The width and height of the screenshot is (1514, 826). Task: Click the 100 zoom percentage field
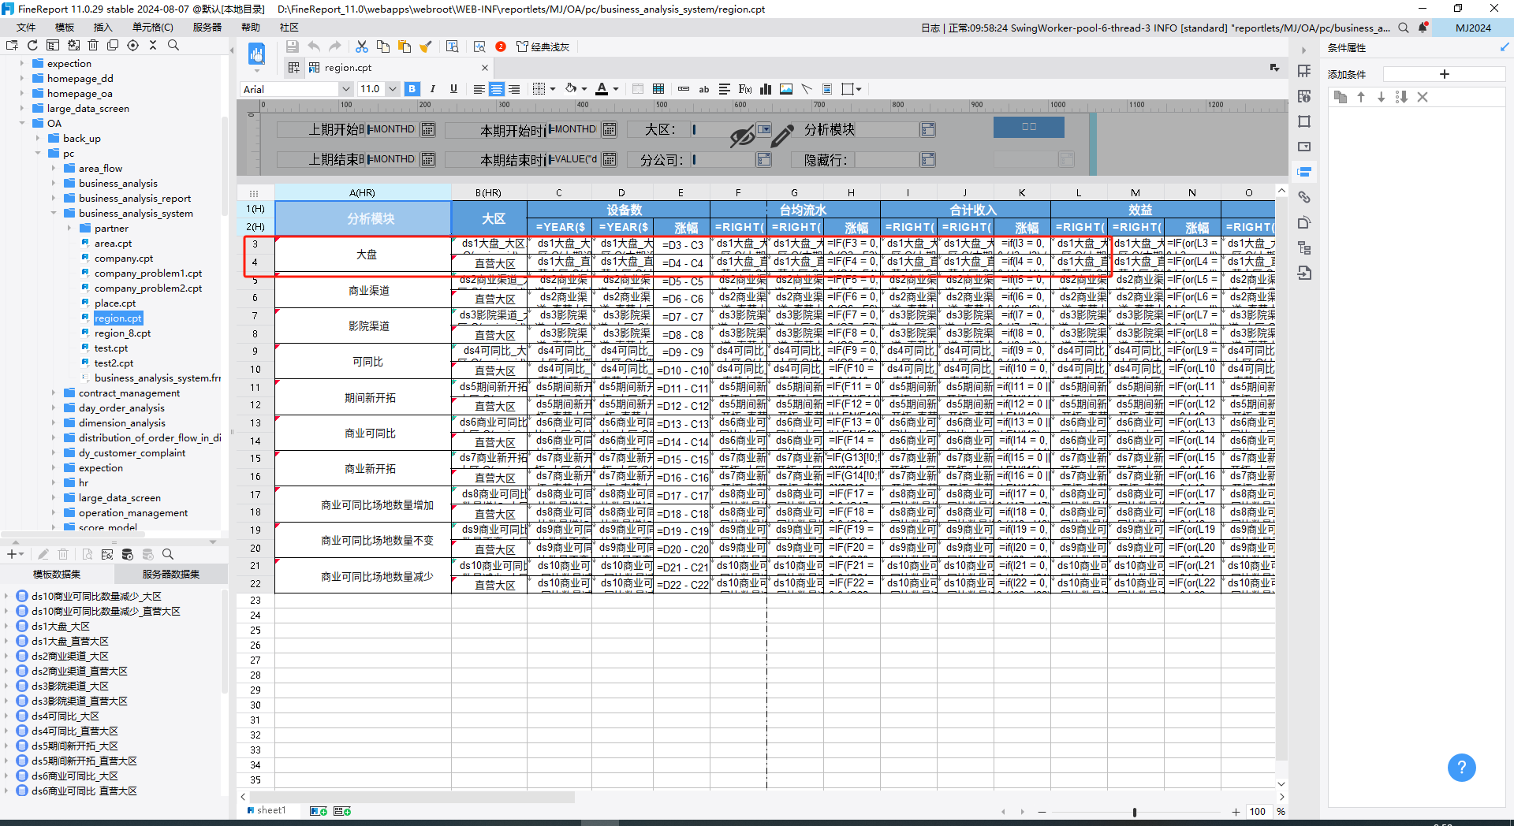1257,811
